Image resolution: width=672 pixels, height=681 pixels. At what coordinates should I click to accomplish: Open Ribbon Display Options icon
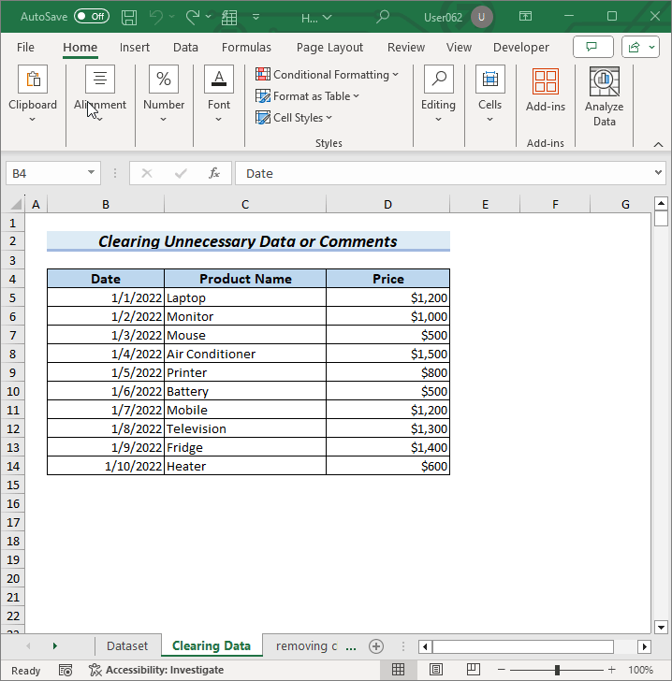525,17
